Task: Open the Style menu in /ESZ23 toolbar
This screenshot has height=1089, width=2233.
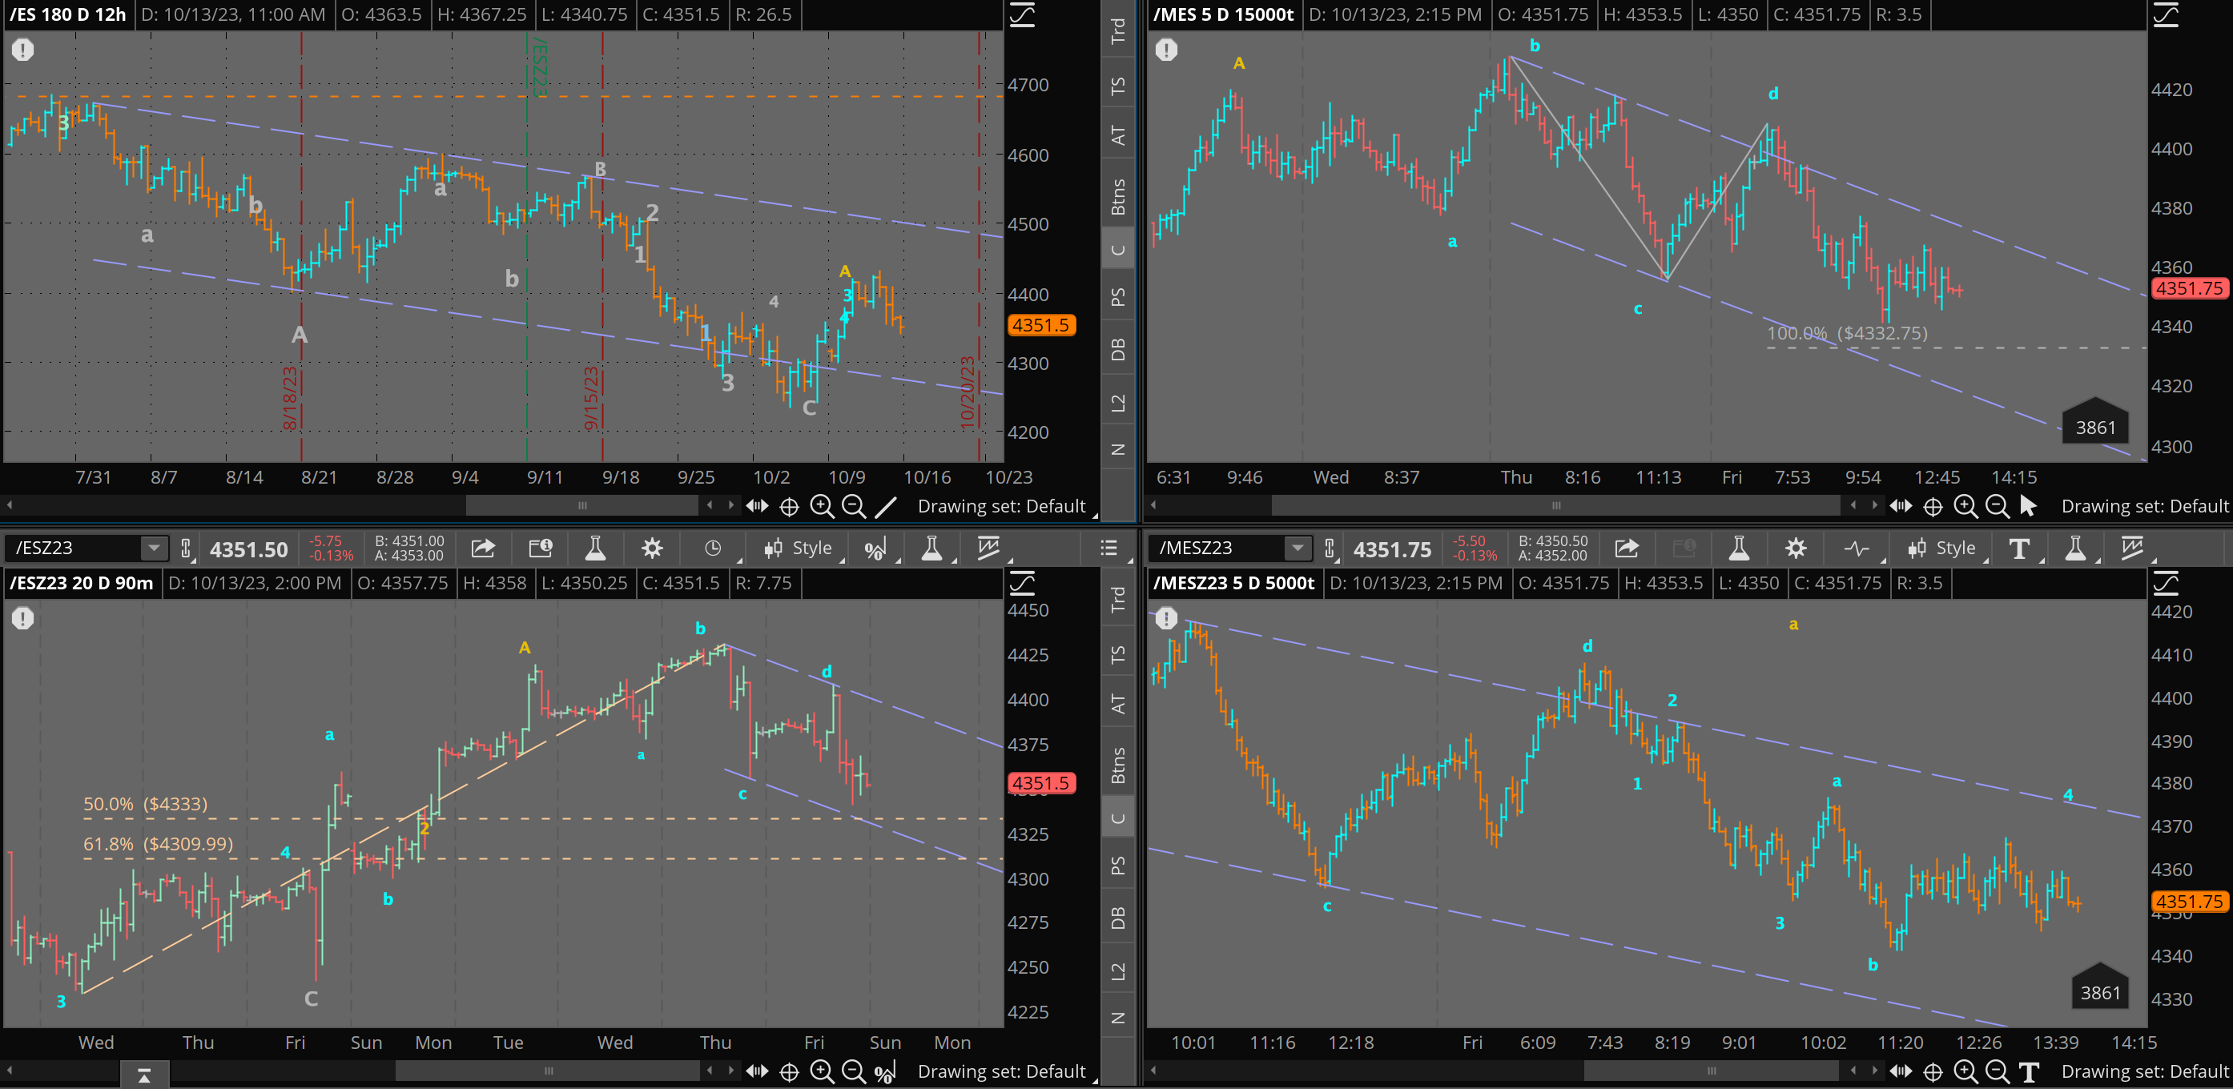Action: tap(799, 549)
